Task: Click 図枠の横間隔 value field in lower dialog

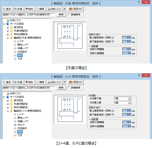Action: pyautogui.click(x=127, y=122)
